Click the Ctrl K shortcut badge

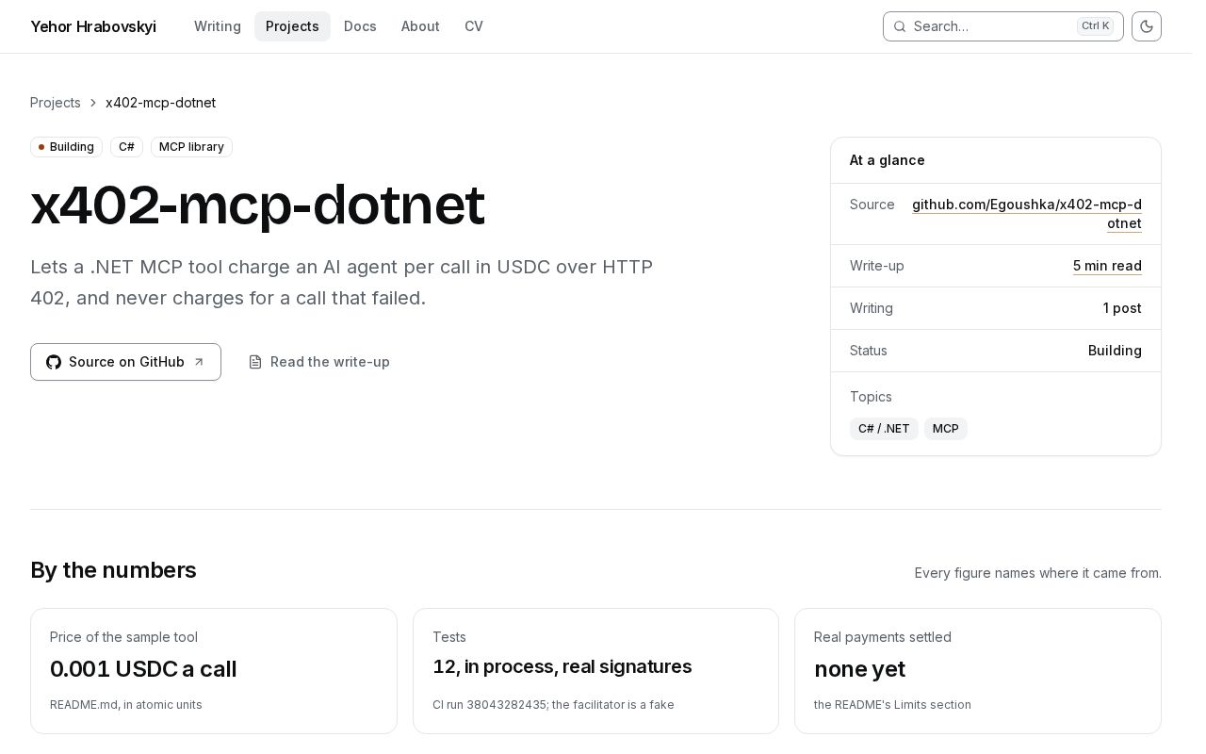[1095, 26]
